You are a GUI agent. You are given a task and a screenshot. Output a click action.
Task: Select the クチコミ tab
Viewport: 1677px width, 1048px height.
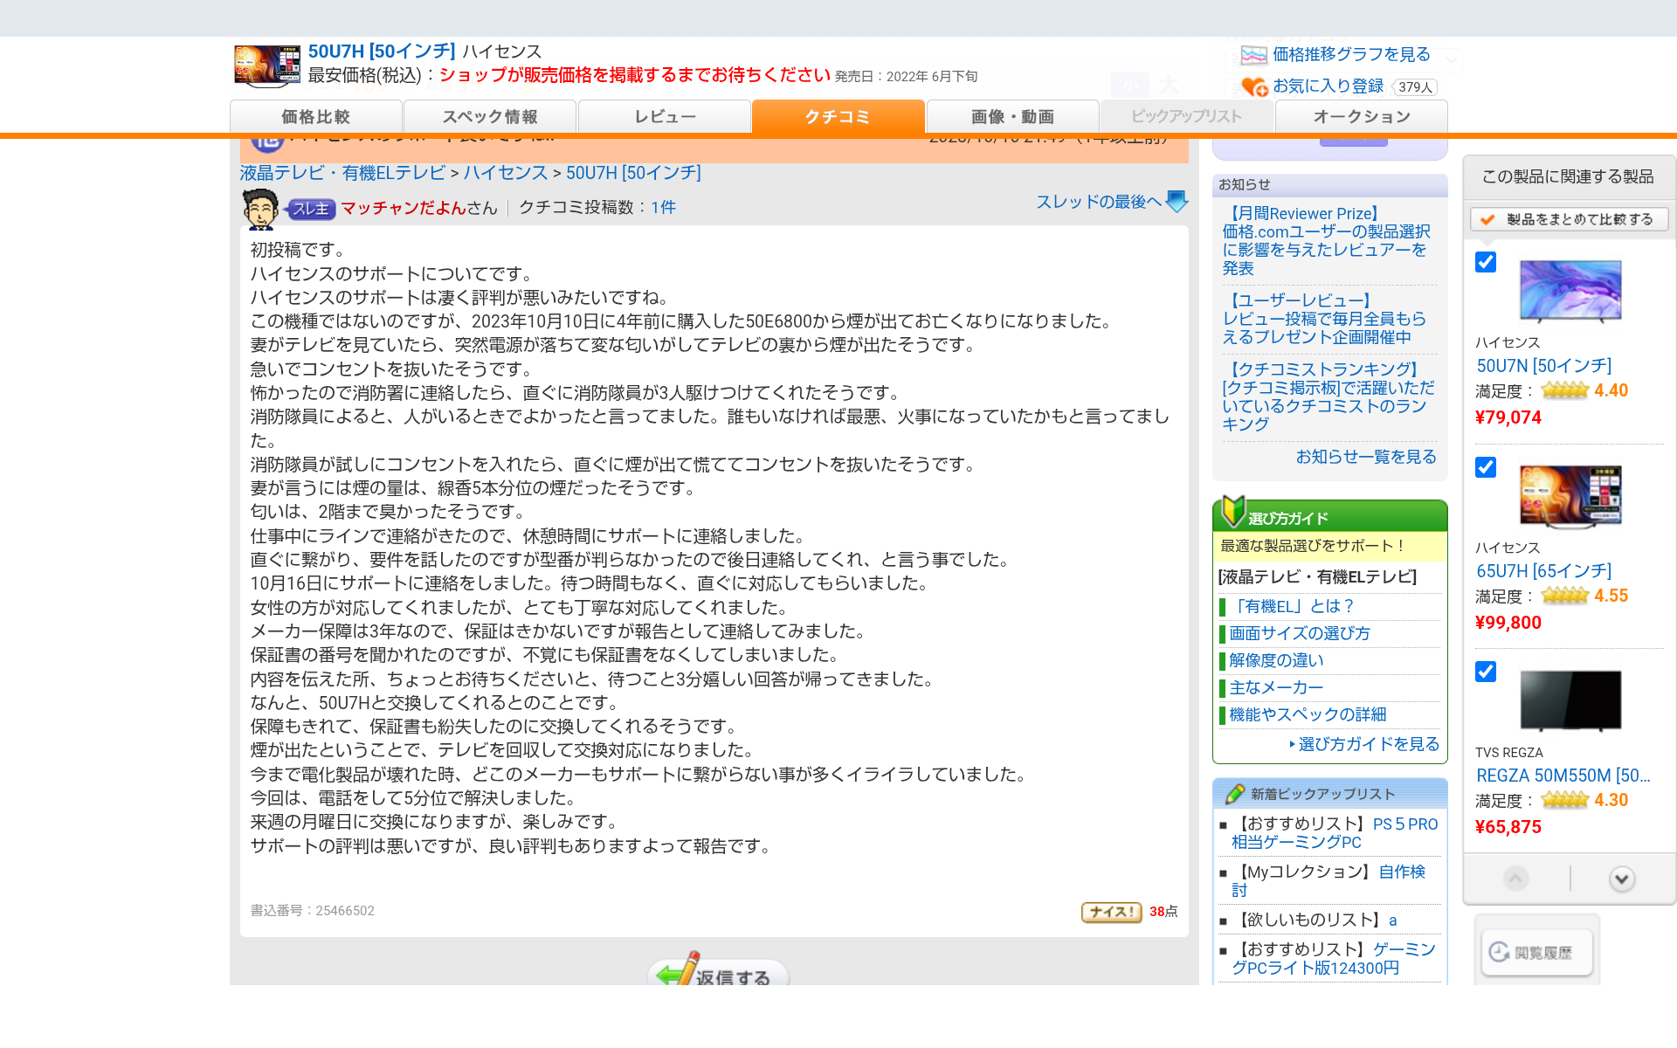[x=838, y=117]
